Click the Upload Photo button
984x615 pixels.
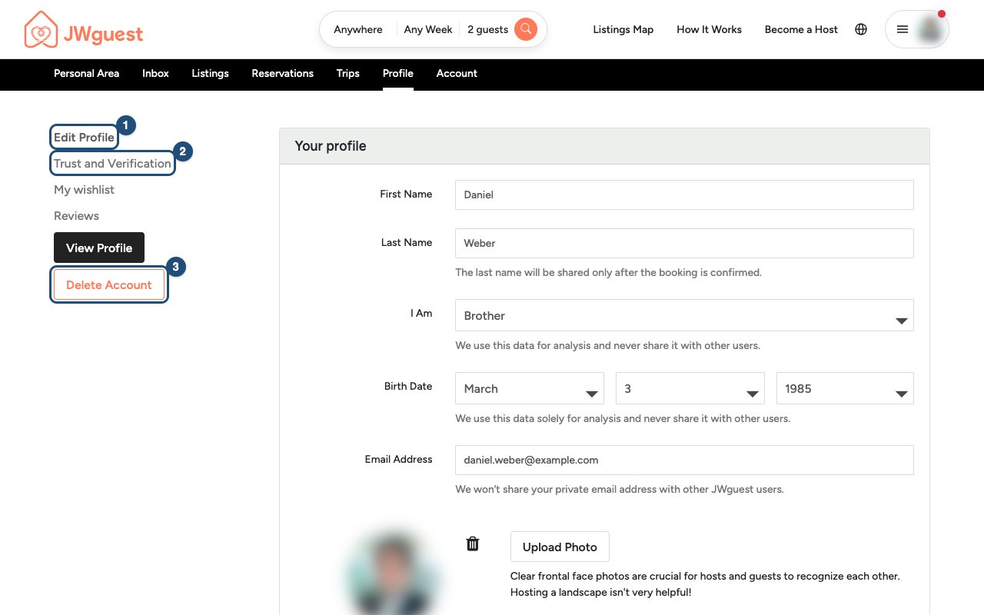click(x=560, y=547)
